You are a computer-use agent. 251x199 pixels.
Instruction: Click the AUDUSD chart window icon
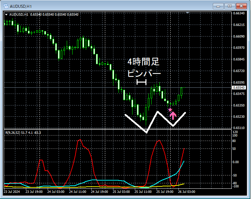click(6, 6)
